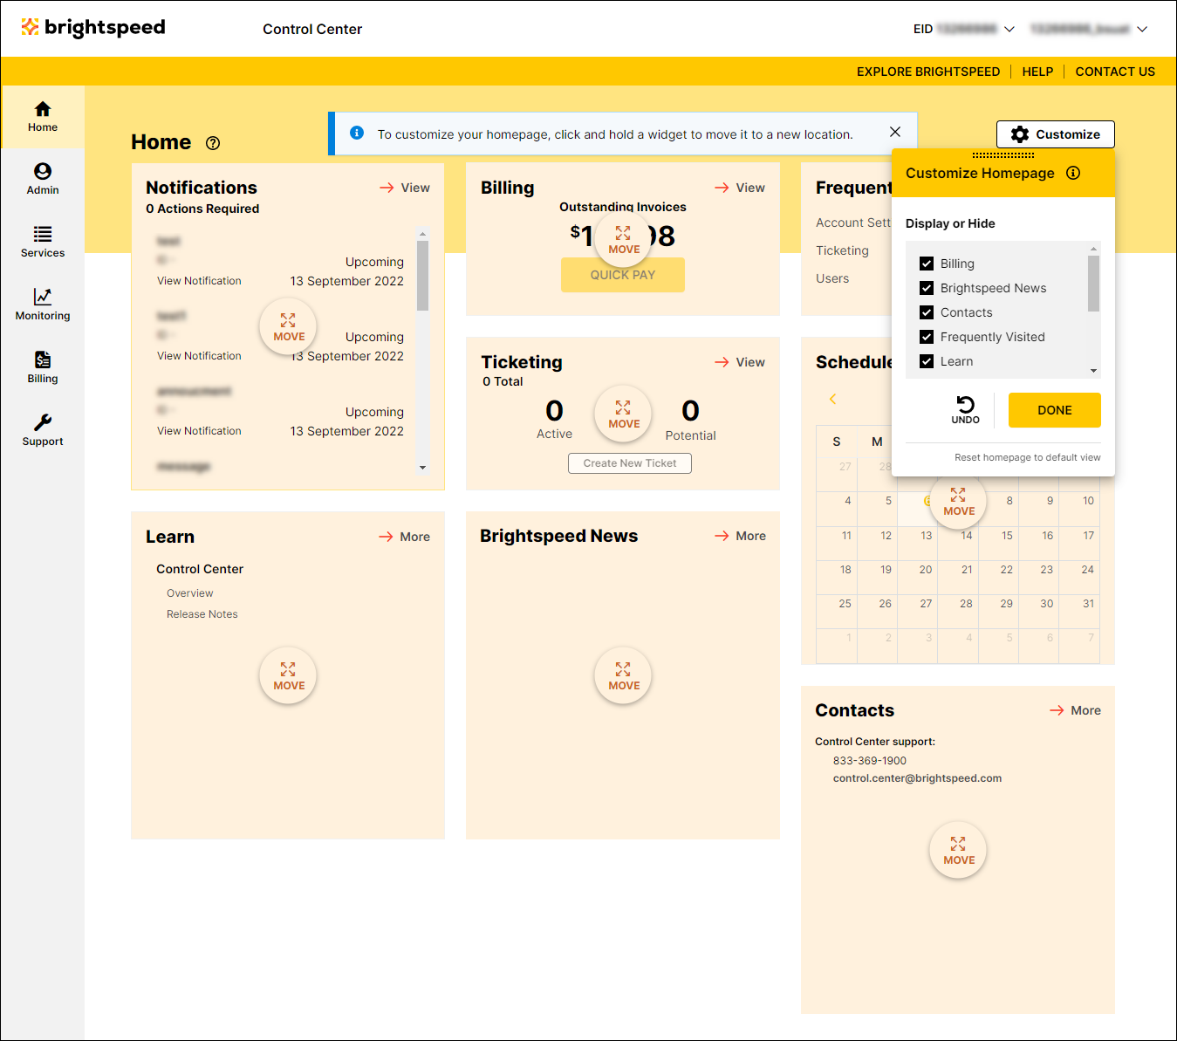1177x1041 pixels.
Task: Click the control.center@brightspeed.com email
Action: pyautogui.click(x=917, y=778)
